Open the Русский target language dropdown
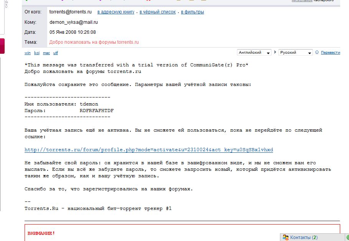Viewport: 349px width, 241px height. 295,53
